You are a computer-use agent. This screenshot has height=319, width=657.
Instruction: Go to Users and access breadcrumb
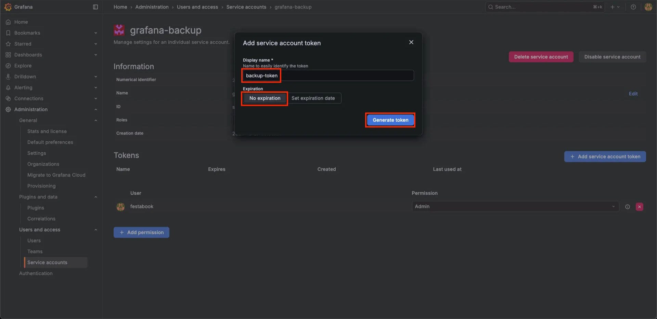point(197,7)
